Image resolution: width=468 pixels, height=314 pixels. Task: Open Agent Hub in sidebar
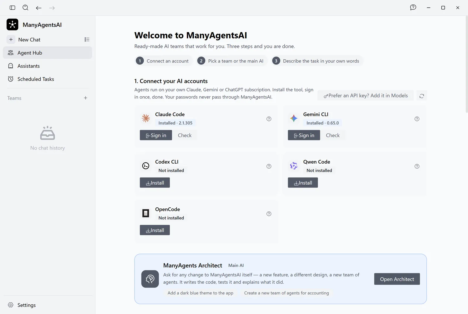pos(47,53)
